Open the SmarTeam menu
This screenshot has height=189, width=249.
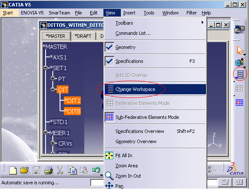(59, 13)
